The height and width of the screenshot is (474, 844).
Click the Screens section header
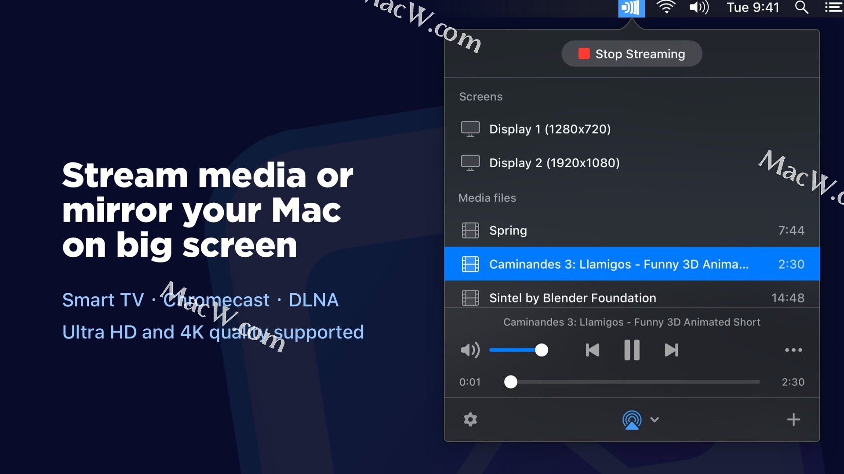coord(480,97)
